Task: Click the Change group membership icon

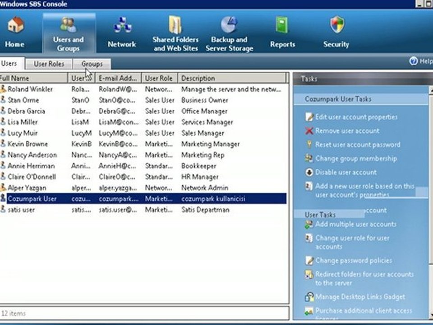Action: tap(309, 158)
